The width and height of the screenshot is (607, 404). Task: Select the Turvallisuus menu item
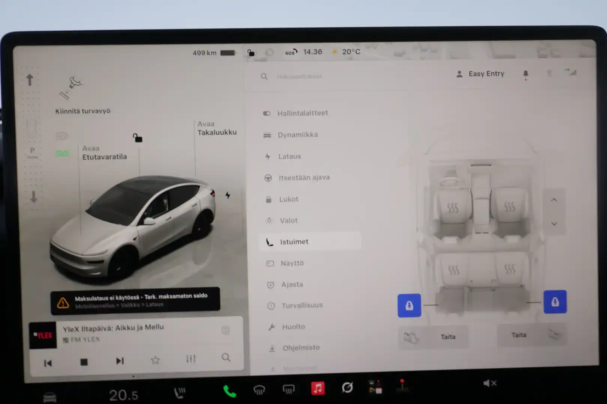pos(295,306)
